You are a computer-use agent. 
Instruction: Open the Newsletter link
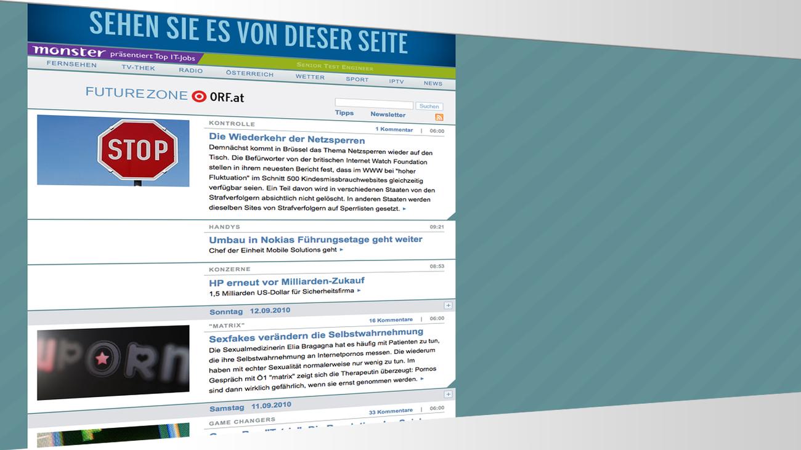tap(388, 114)
